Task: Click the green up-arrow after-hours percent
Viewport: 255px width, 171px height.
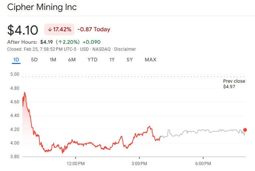Action: click(x=67, y=42)
